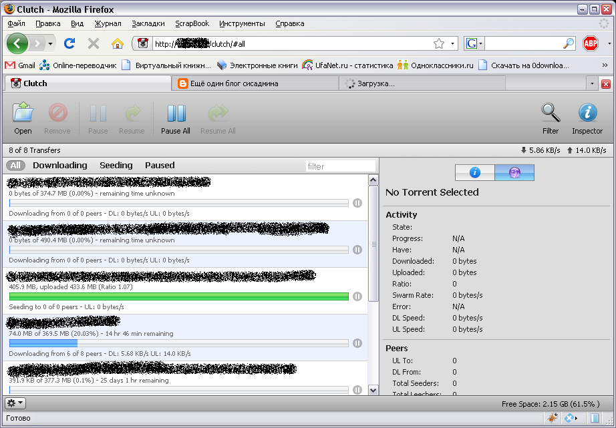
Task: Click the Open torrent toolbar icon
Action: point(23,113)
